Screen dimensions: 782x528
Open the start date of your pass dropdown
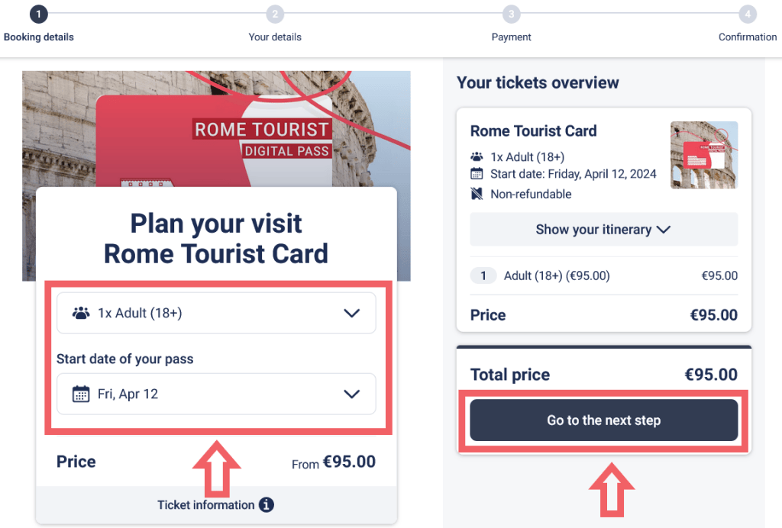pyautogui.click(x=216, y=394)
